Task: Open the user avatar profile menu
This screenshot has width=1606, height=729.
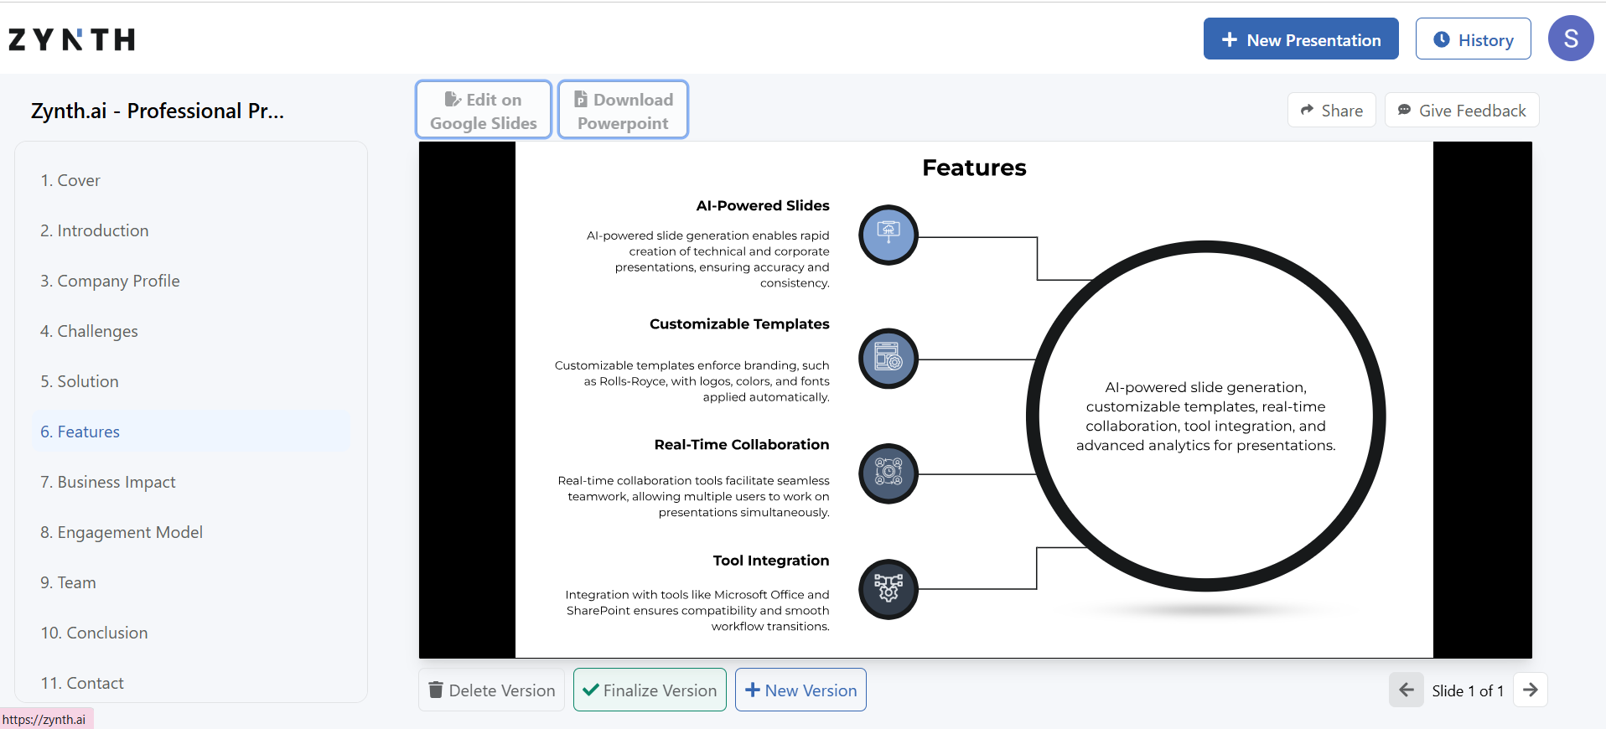Action: coord(1570,39)
